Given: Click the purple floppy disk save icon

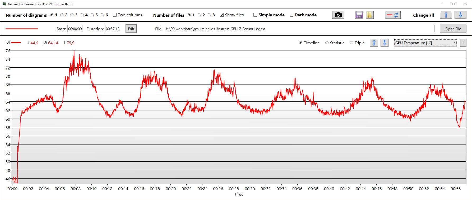Looking at the screenshot, I should (359, 15).
